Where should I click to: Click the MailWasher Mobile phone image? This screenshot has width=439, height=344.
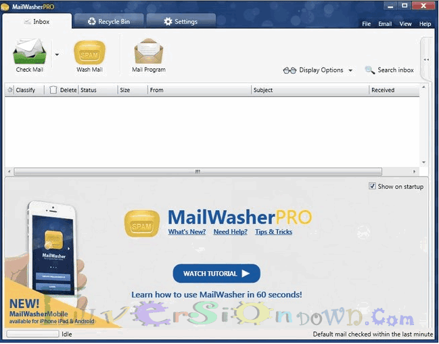coord(52,248)
